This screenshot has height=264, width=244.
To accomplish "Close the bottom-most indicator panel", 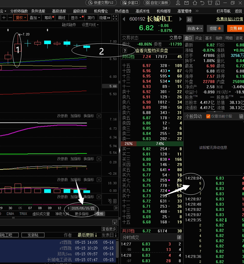I will point(99,197).
